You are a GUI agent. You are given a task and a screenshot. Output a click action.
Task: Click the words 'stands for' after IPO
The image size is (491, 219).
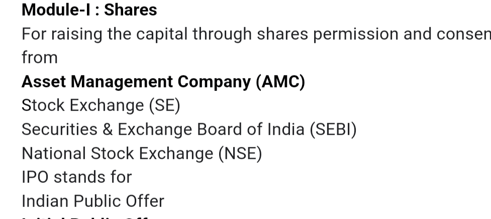92,177
